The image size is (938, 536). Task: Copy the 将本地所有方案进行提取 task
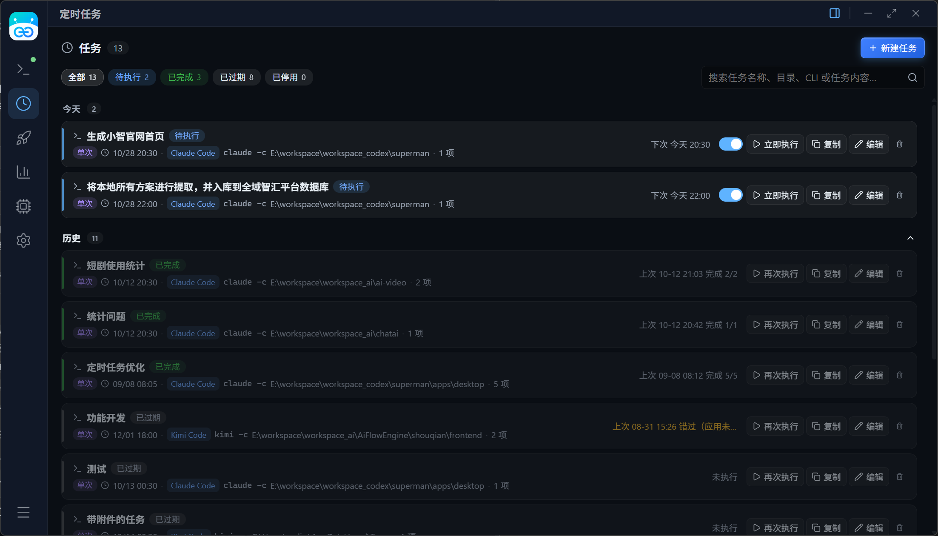click(x=826, y=195)
